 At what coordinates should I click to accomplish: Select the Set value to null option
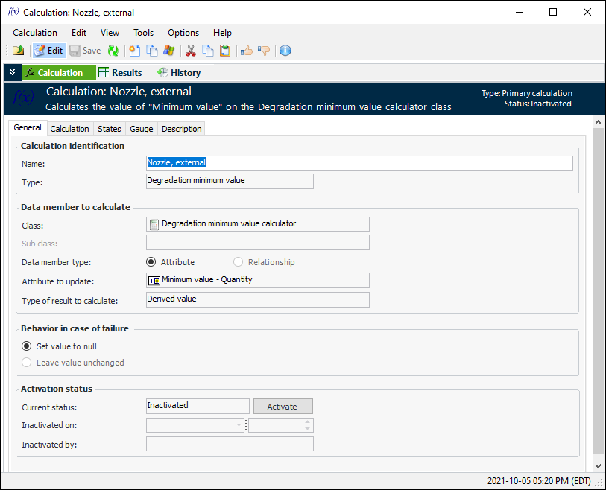click(28, 346)
